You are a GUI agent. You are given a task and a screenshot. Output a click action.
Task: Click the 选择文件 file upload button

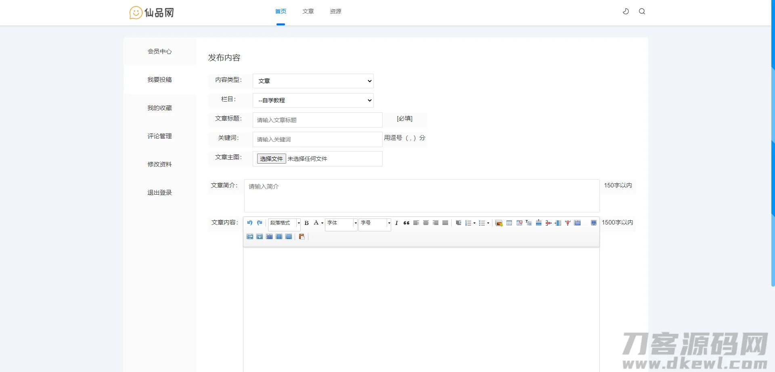[x=271, y=158]
